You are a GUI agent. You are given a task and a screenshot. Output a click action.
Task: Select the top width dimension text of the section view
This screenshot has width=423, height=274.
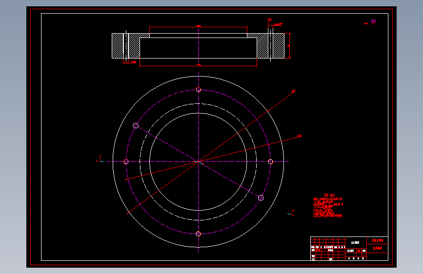click(x=199, y=26)
